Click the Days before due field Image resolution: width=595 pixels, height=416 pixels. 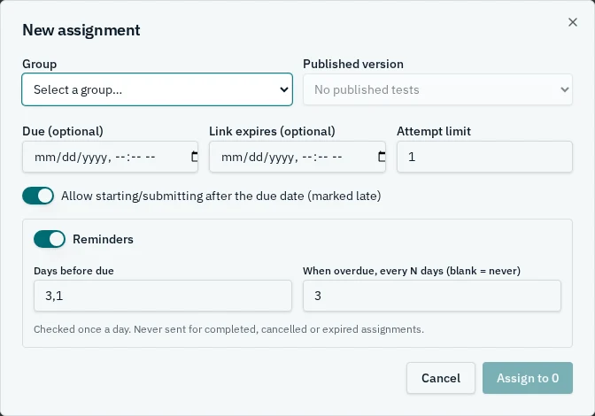point(163,296)
